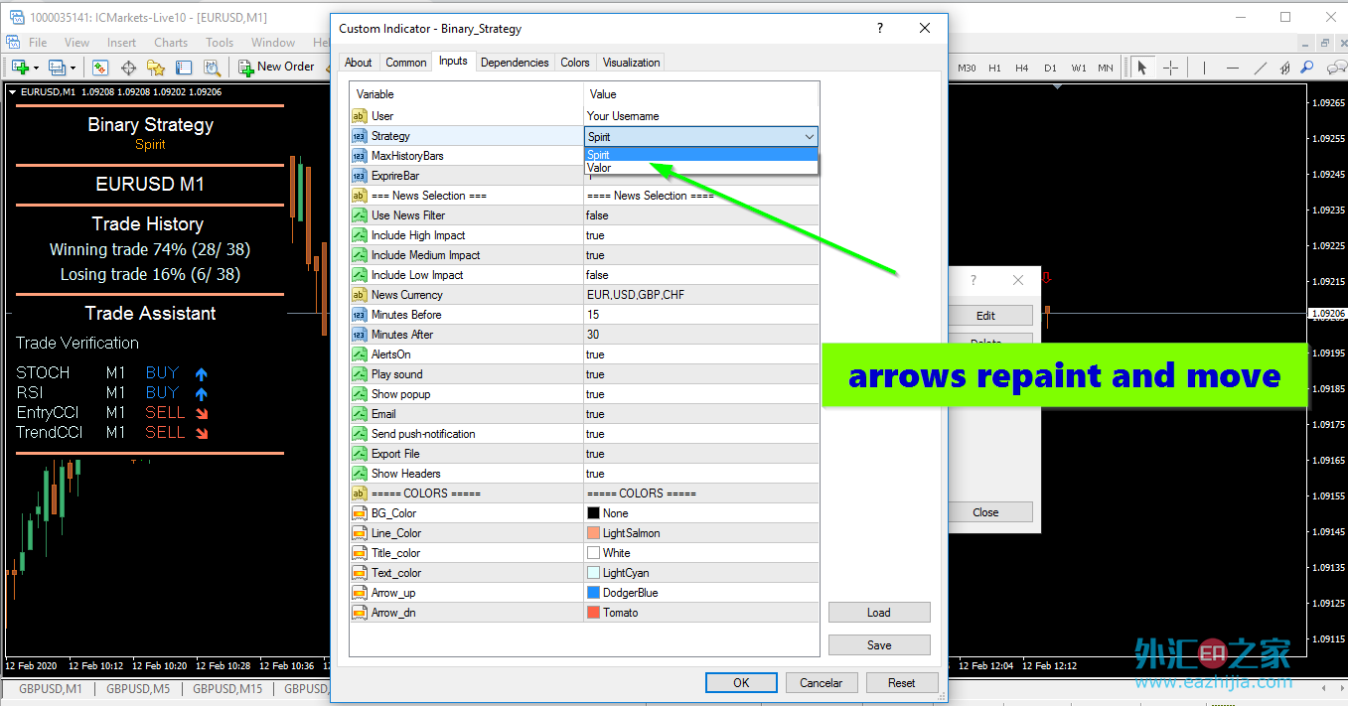The width and height of the screenshot is (1348, 706).
Task: Choose Spirit in the strategy list
Action: (701, 155)
